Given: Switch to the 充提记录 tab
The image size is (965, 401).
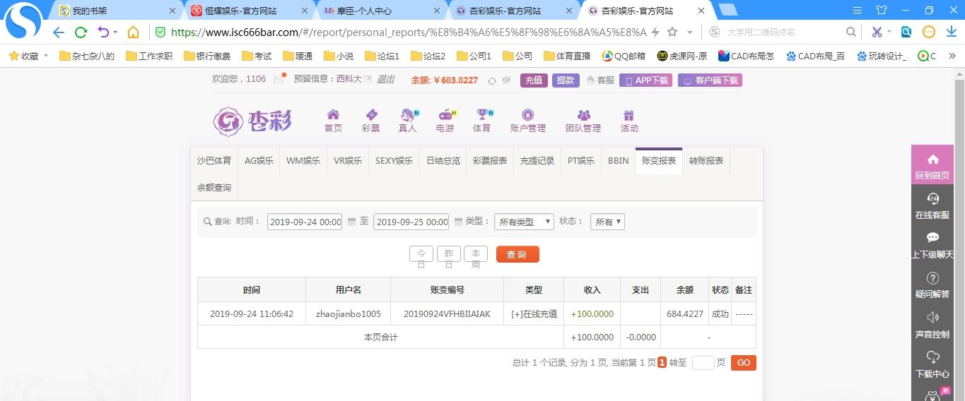Looking at the screenshot, I should point(537,161).
